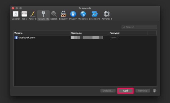The image size is (170, 103).
Task: Select the Passwords key icon
Action: pos(43,14)
